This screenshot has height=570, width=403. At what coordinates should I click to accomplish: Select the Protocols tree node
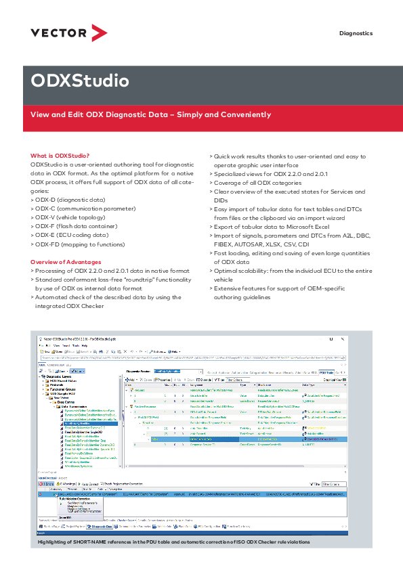click(56, 385)
